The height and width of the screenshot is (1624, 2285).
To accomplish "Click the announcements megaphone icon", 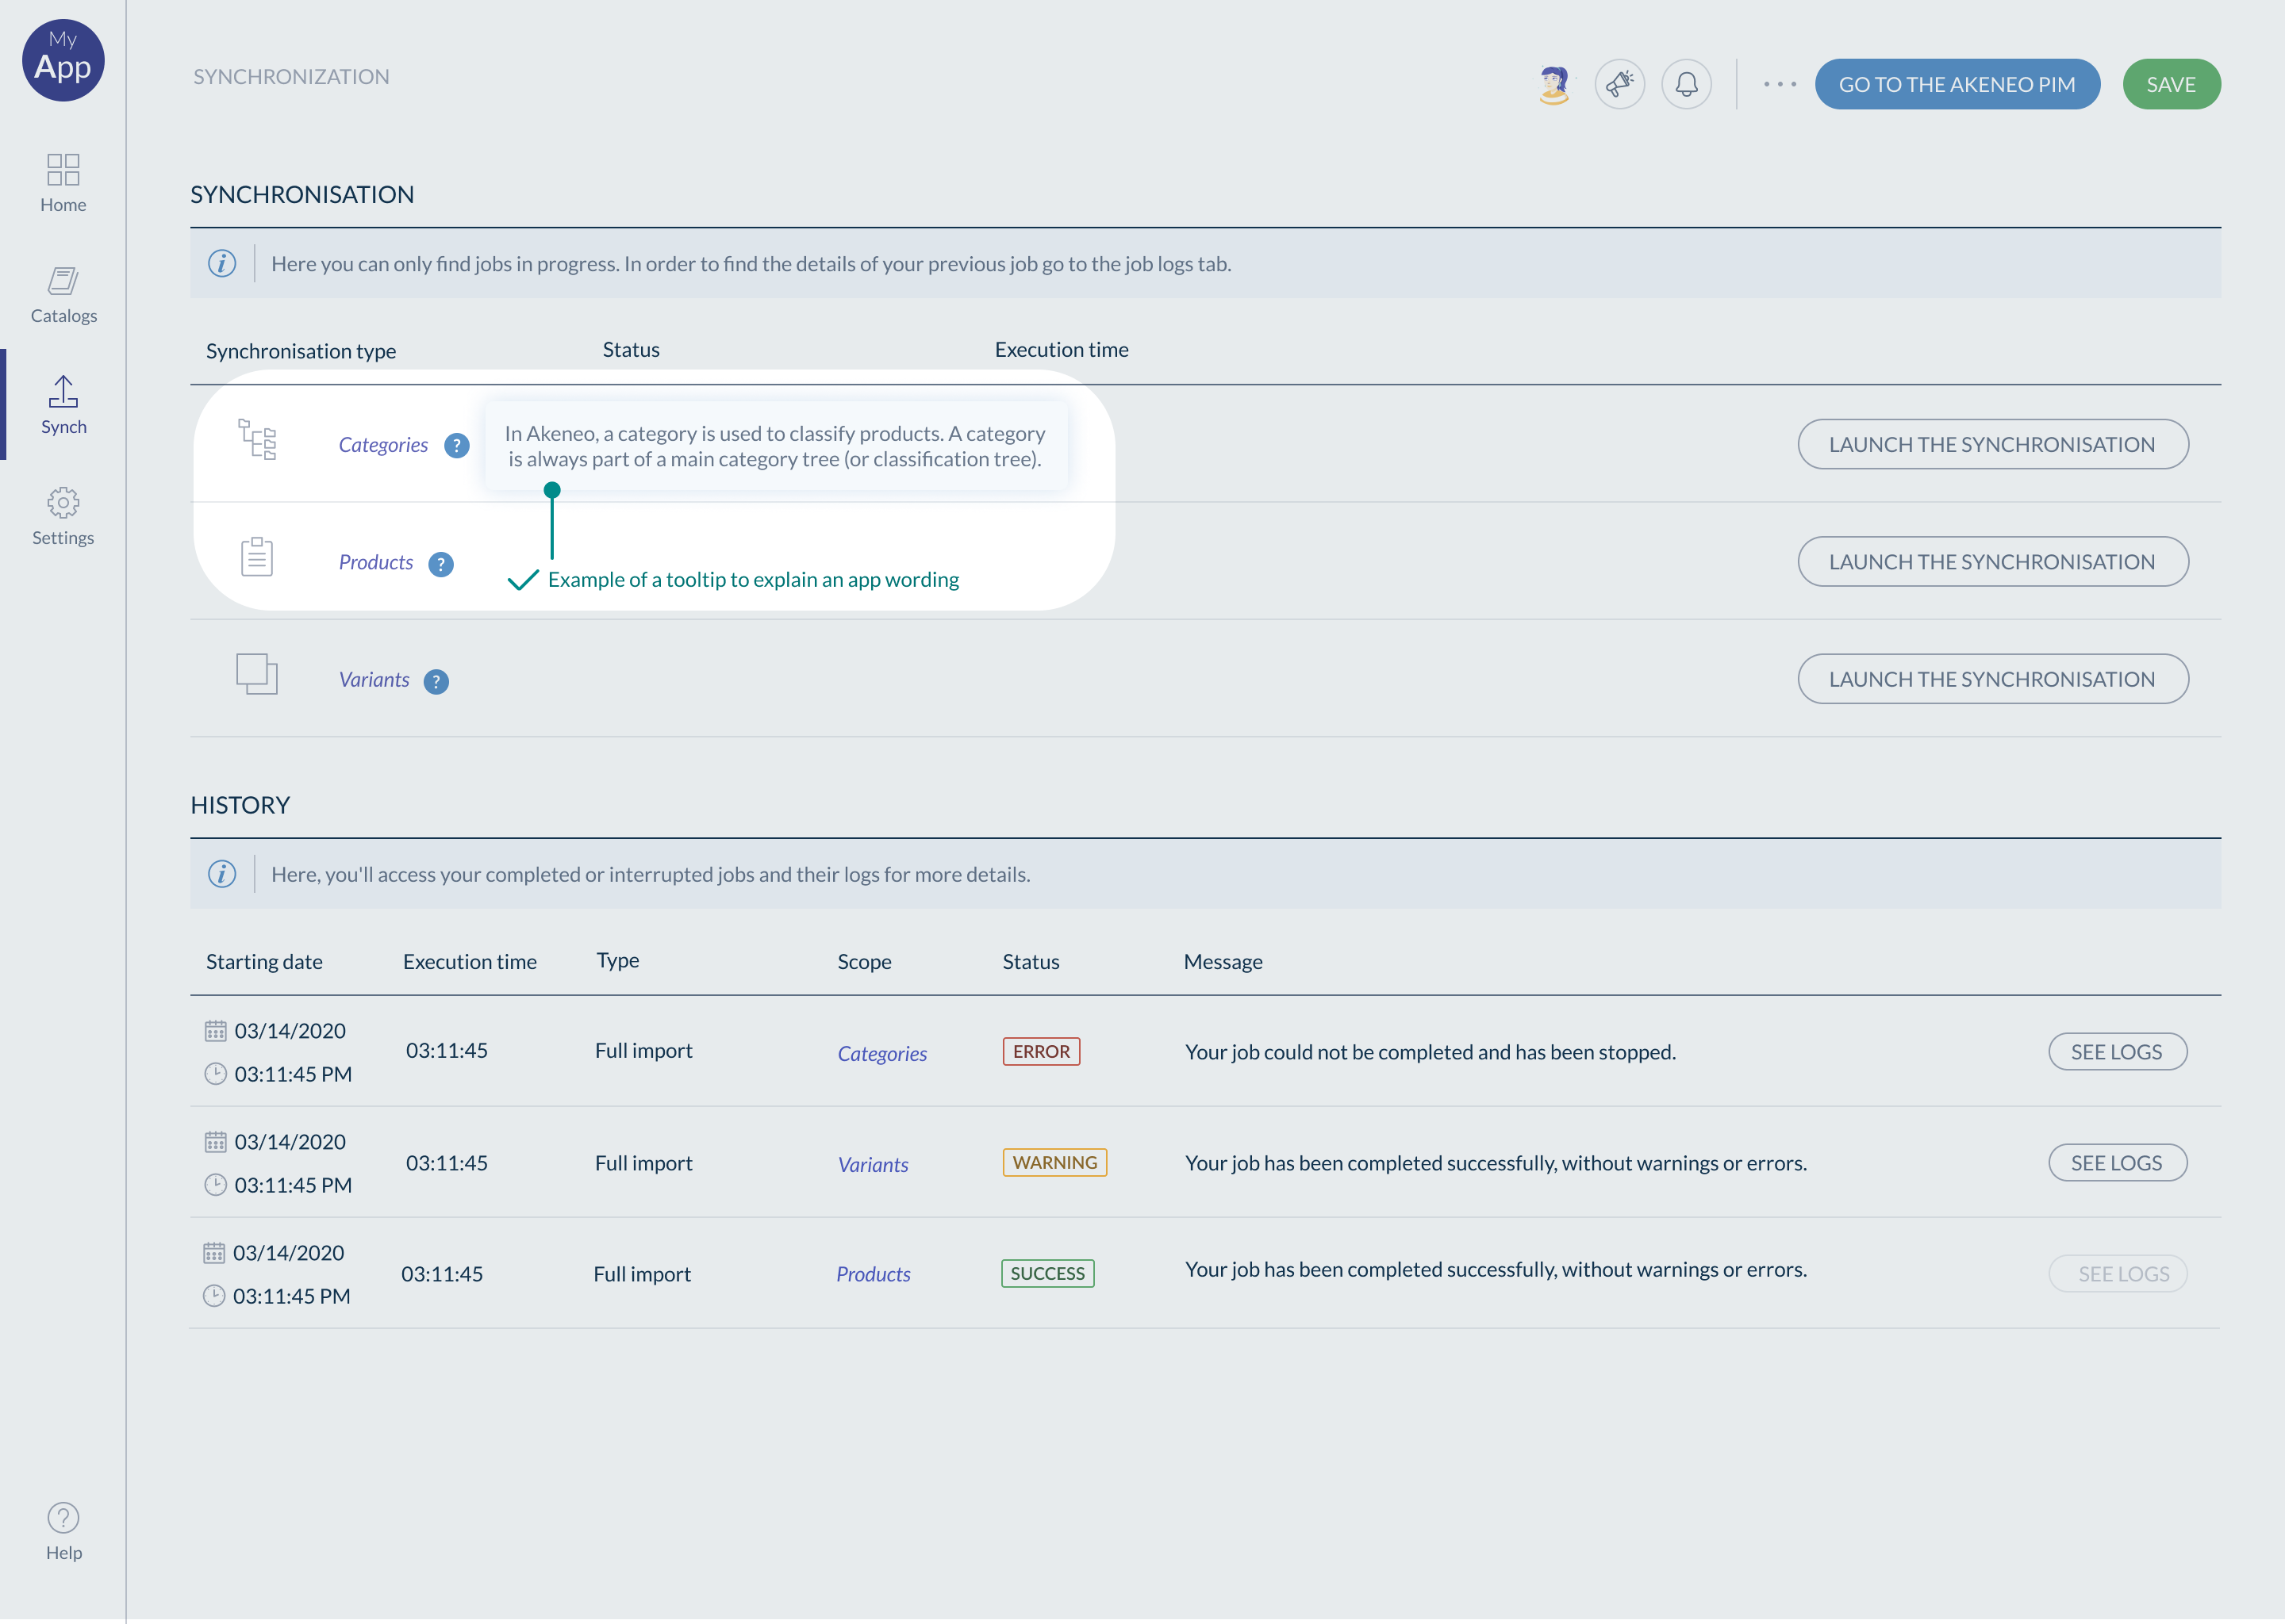I will pos(1619,84).
